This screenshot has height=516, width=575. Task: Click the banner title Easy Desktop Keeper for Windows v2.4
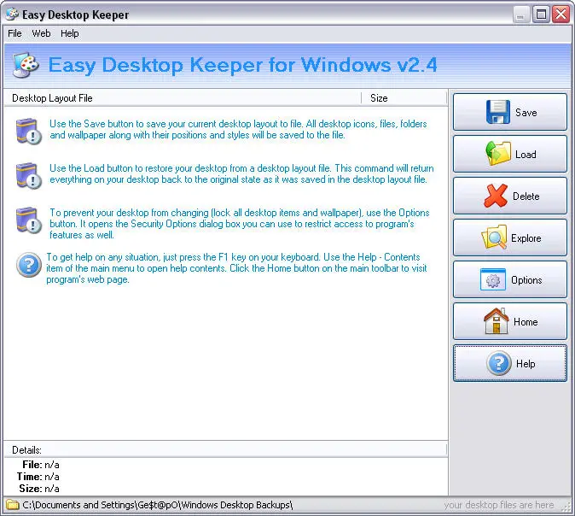(x=243, y=65)
